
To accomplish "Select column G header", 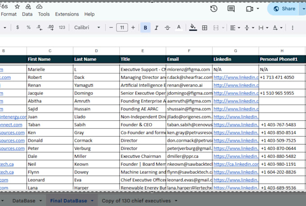I will pyautogui.click(x=235, y=51).
